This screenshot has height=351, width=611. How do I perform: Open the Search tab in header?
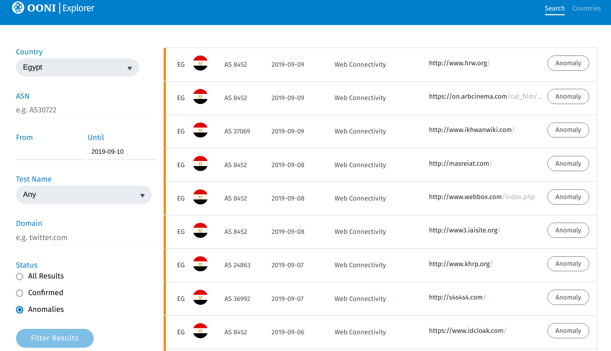click(554, 8)
